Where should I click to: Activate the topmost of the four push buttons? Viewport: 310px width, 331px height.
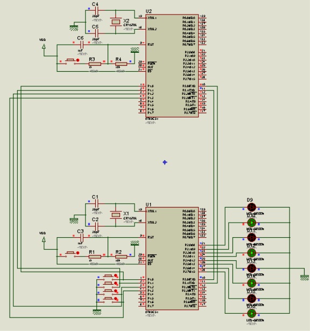click(x=109, y=278)
